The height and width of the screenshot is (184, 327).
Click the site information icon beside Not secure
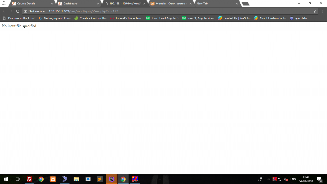[x=25, y=11]
